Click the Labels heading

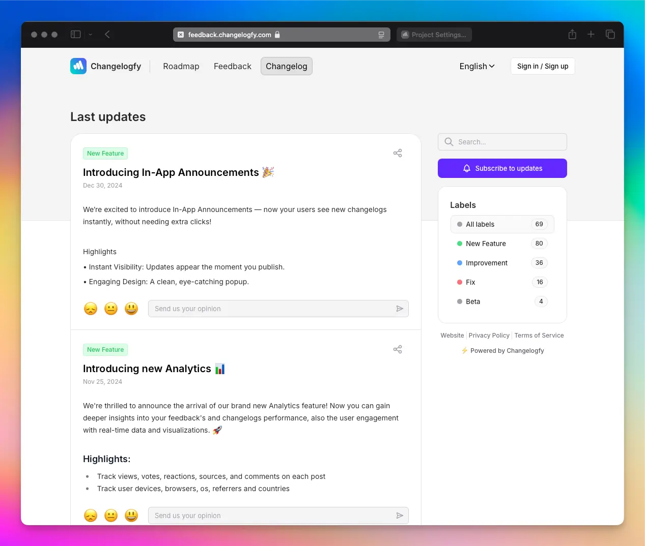[463, 205]
